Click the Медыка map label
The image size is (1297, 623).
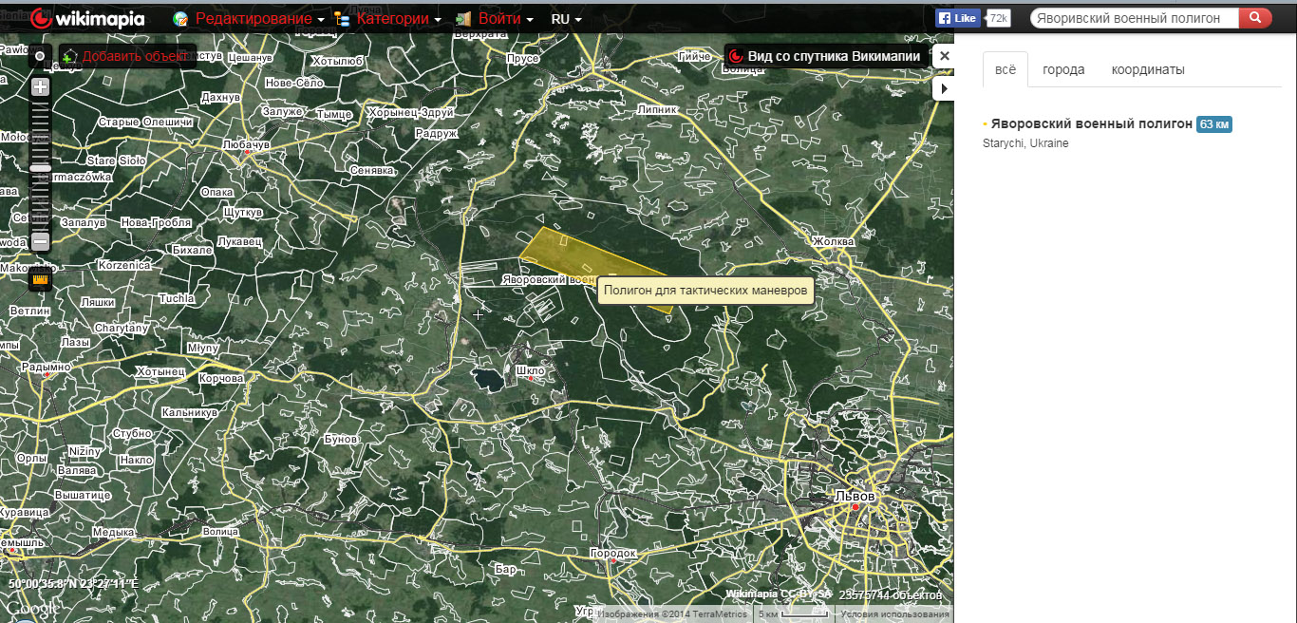click(x=114, y=532)
